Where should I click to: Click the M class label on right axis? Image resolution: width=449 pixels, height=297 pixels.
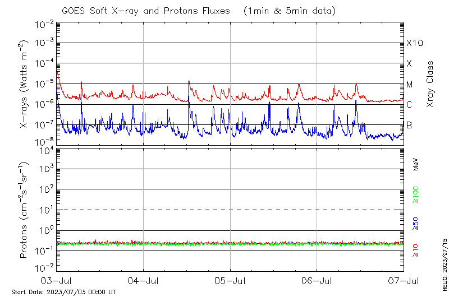point(409,84)
